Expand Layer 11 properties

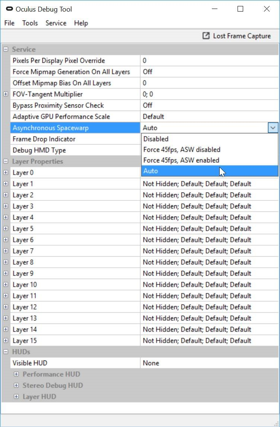tap(6, 296)
